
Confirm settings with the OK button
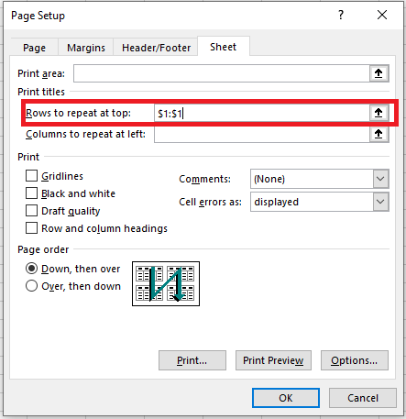click(286, 398)
